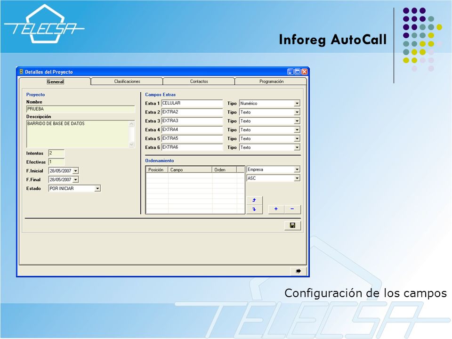Open the Estado POR INICIAR dropdown
Screen dimensions: 452x339
pyautogui.click(x=97, y=188)
